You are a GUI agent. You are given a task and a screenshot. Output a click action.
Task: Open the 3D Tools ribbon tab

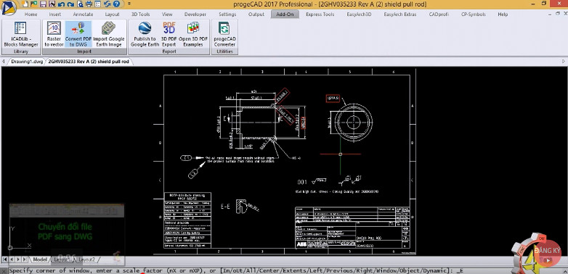tap(141, 14)
